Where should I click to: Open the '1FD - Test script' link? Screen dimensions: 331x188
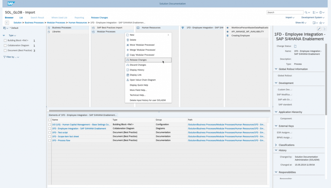point(60,133)
